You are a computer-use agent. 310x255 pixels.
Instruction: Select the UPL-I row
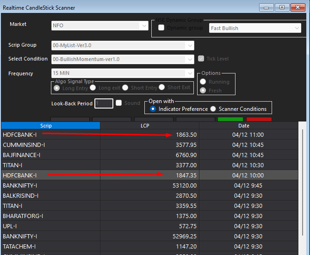click(149, 226)
